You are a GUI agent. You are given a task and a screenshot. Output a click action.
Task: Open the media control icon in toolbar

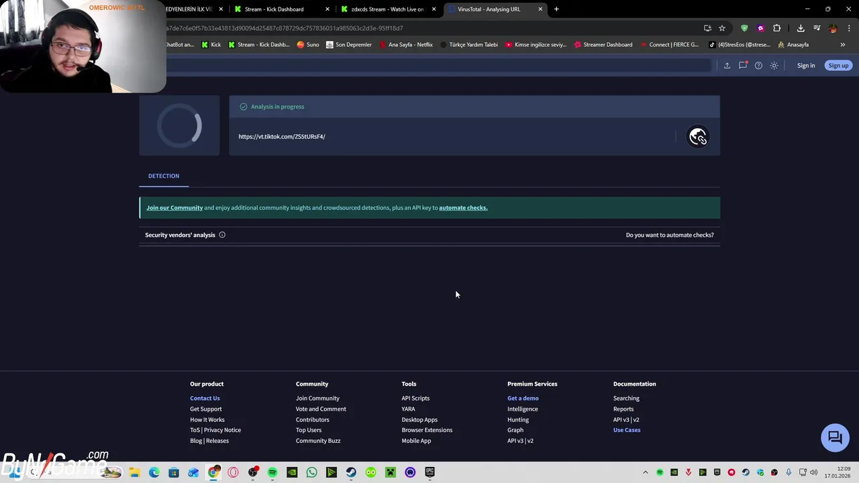point(817,28)
